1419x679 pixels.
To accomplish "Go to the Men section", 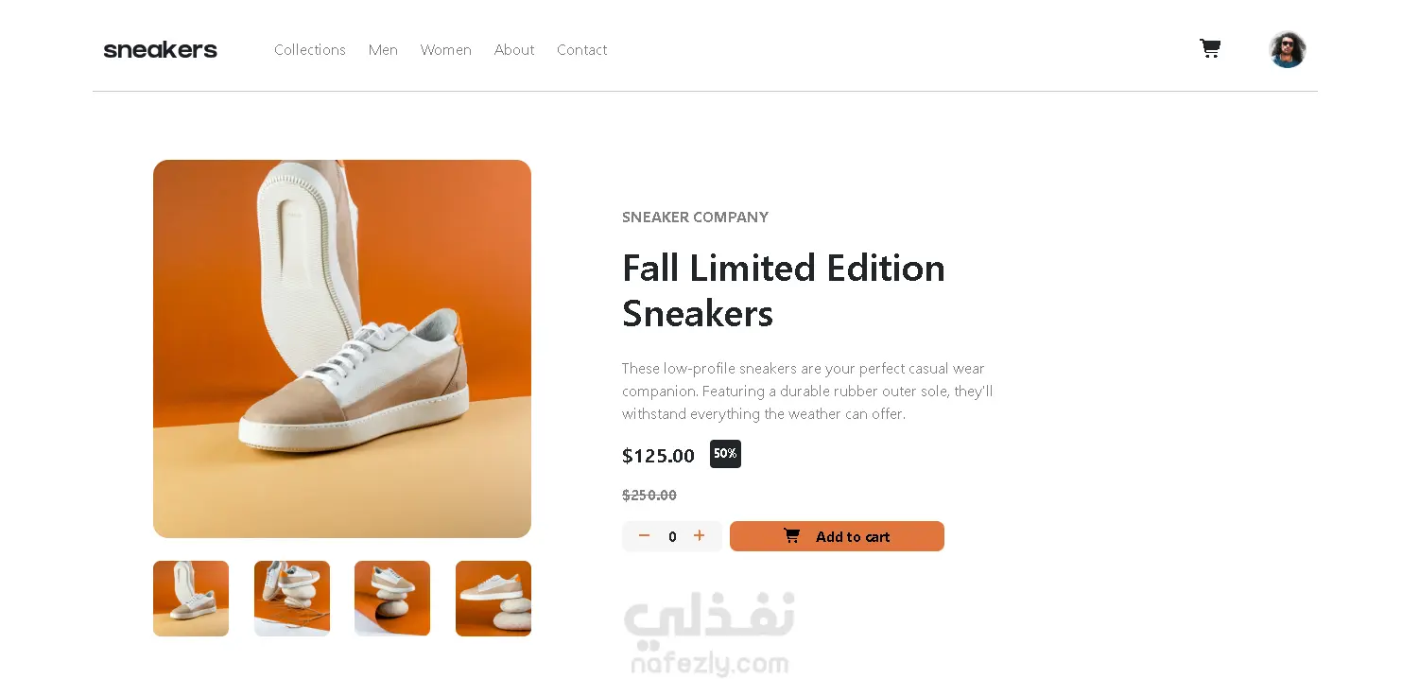I will coord(383,50).
